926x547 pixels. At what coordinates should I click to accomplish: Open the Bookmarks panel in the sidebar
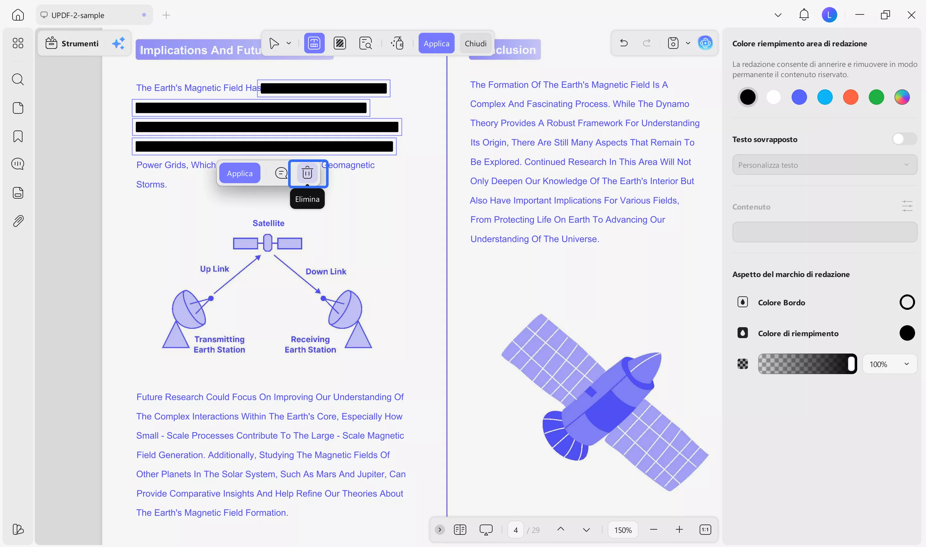pyautogui.click(x=18, y=136)
